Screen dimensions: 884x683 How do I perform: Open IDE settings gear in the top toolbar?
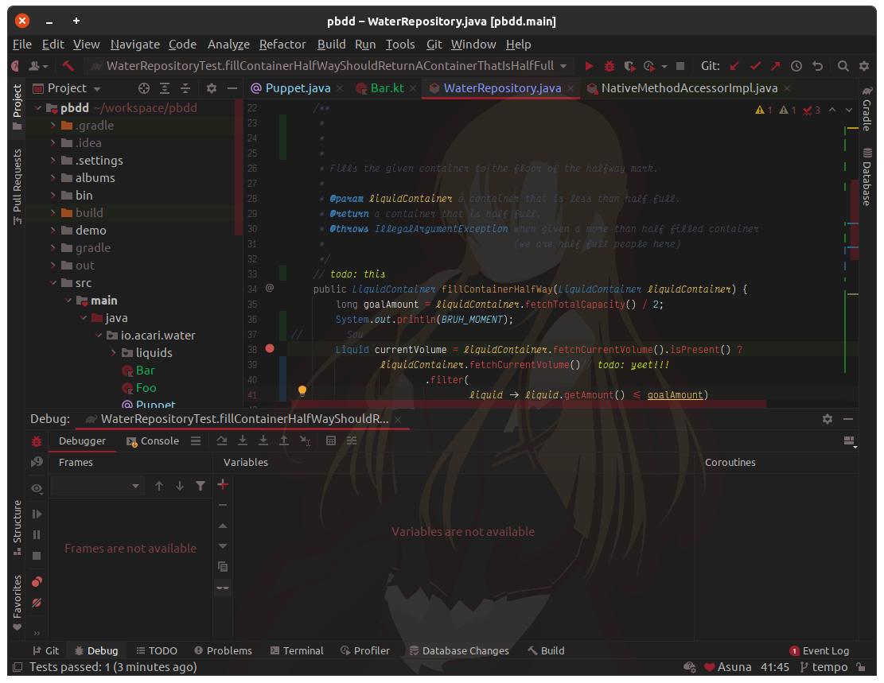[x=863, y=66]
